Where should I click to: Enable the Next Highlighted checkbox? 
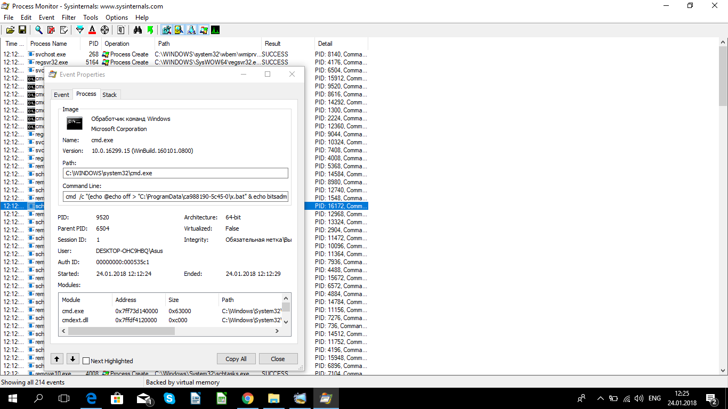(x=86, y=361)
